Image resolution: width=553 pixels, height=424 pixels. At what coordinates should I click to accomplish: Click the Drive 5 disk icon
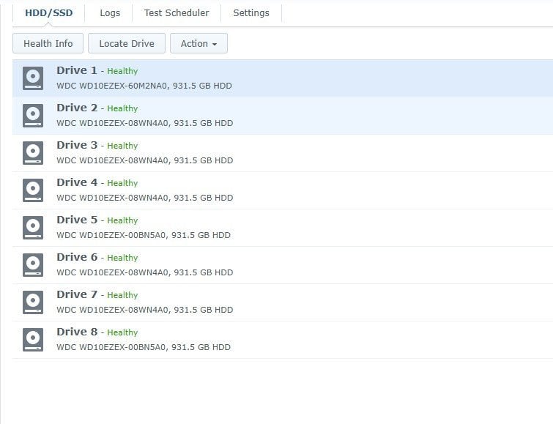click(x=33, y=228)
